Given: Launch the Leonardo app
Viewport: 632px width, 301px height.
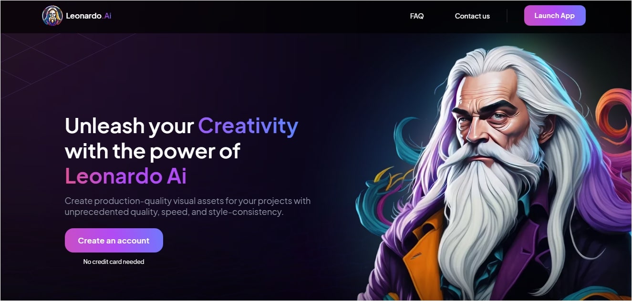Looking at the screenshot, I should (x=555, y=16).
